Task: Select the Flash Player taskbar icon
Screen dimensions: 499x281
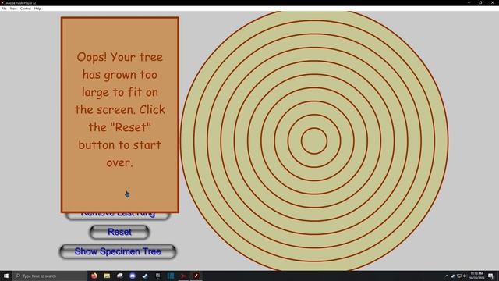Action: 196,276
